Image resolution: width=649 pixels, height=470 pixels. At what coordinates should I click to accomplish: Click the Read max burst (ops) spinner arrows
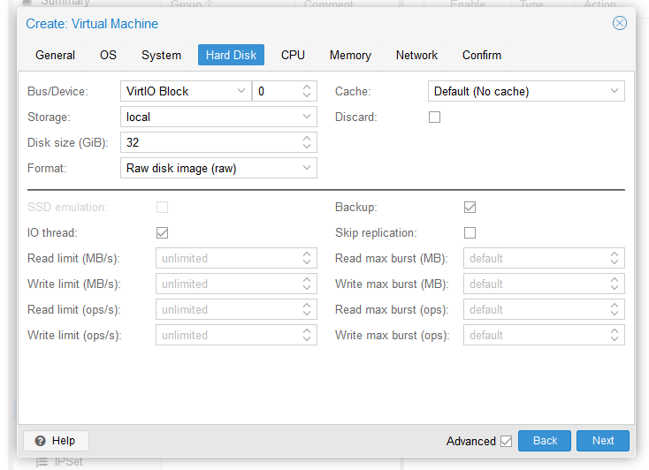click(x=615, y=310)
